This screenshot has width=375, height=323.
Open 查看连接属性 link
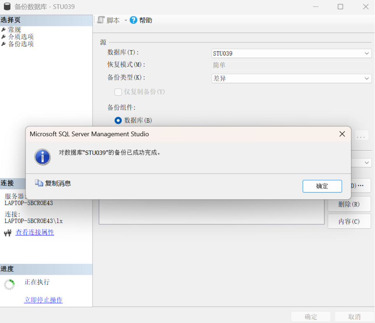pyautogui.click(x=35, y=232)
